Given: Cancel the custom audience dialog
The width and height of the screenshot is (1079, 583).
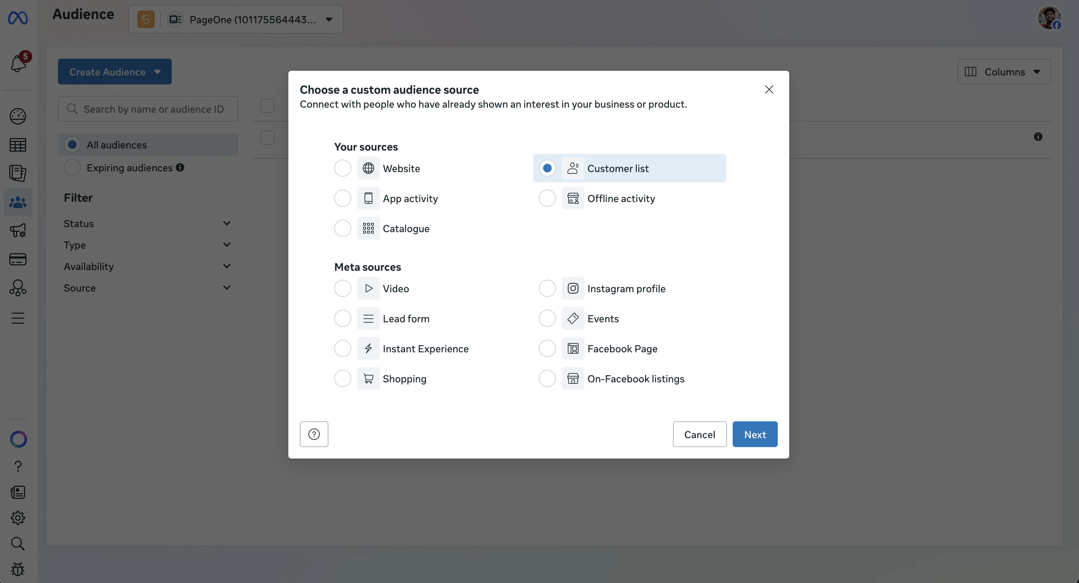Looking at the screenshot, I should 699,434.
